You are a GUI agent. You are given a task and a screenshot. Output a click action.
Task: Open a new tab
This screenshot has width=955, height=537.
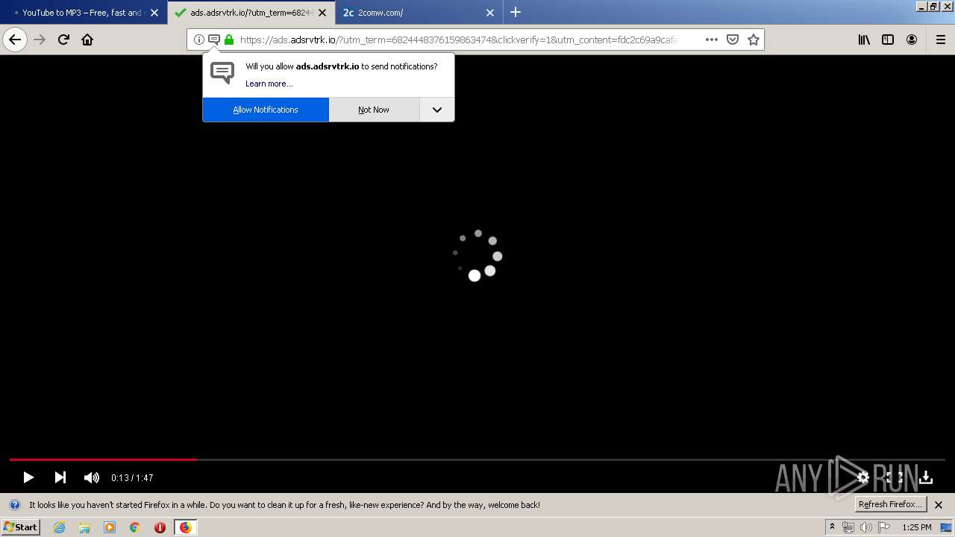tap(516, 12)
